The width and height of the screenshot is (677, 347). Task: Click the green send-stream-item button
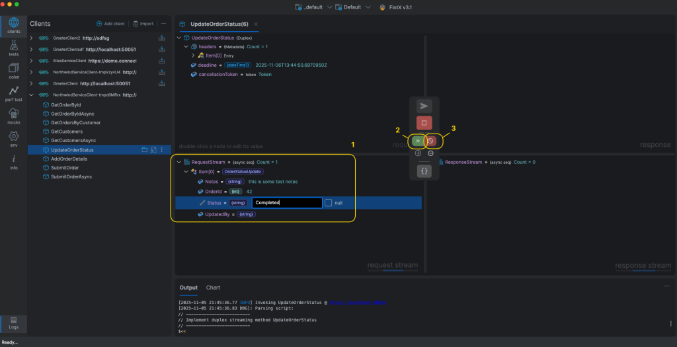click(417, 141)
